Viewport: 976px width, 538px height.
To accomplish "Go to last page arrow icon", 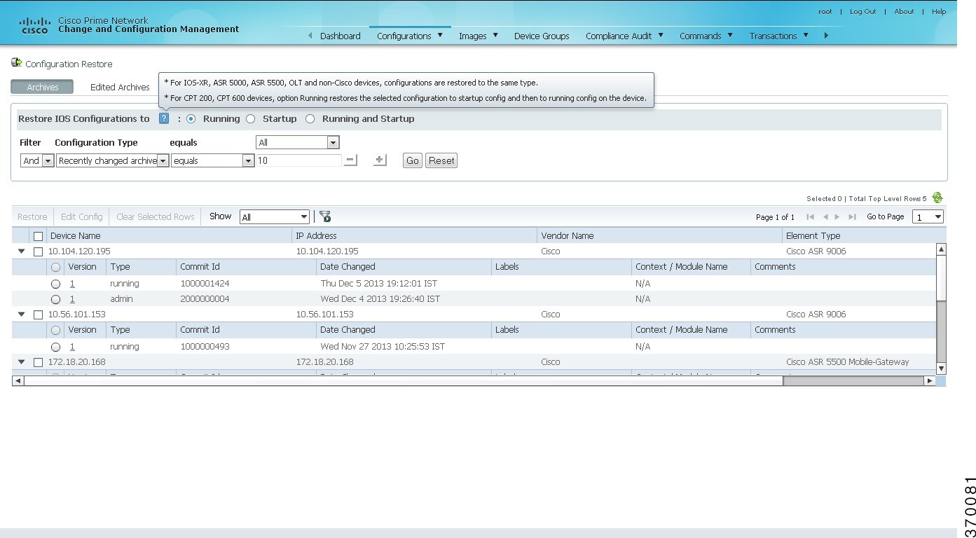I will pos(853,217).
